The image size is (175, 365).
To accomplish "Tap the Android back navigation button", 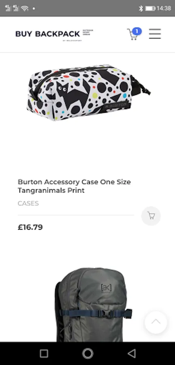I will click(x=132, y=354).
